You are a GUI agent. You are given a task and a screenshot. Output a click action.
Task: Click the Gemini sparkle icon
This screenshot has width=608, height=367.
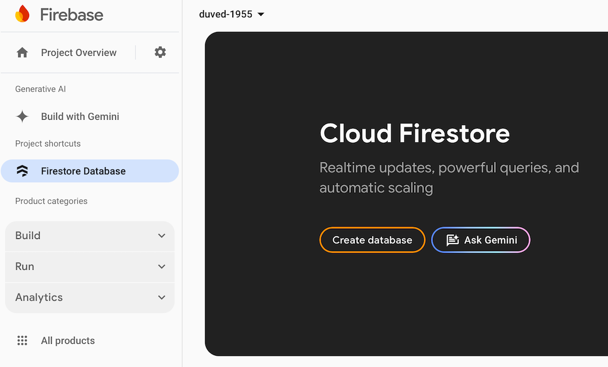pos(22,117)
